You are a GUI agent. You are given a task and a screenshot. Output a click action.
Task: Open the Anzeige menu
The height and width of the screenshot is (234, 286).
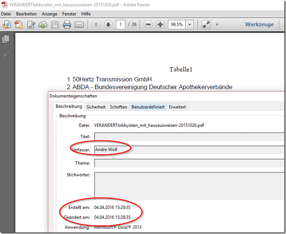coord(50,14)
